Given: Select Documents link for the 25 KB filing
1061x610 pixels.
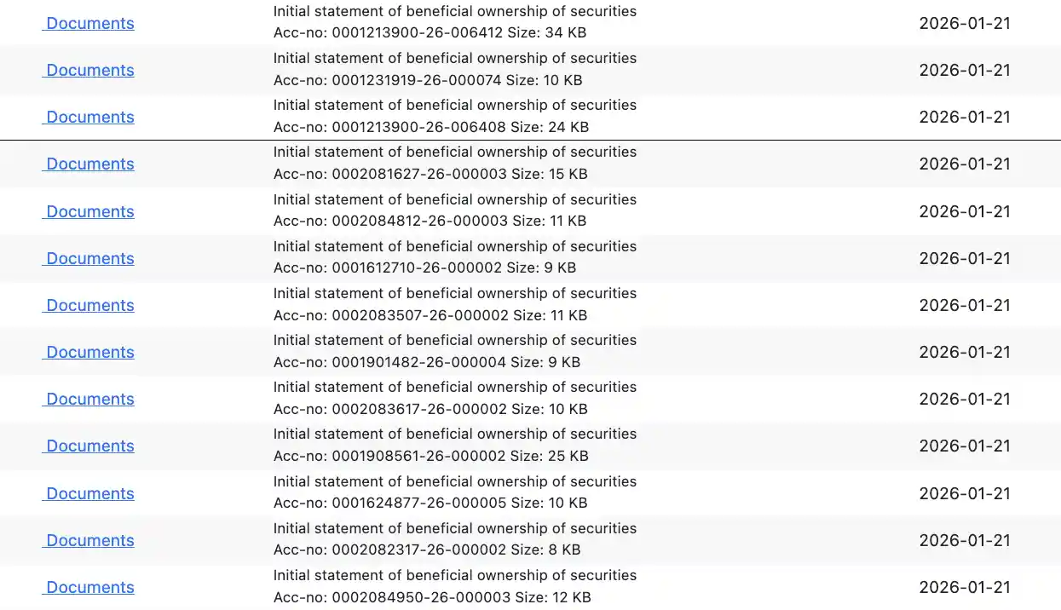Looking at the screenshot, I should 89,446.
